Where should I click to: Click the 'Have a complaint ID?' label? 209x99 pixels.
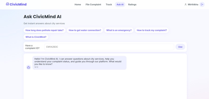tap(32, 47)
